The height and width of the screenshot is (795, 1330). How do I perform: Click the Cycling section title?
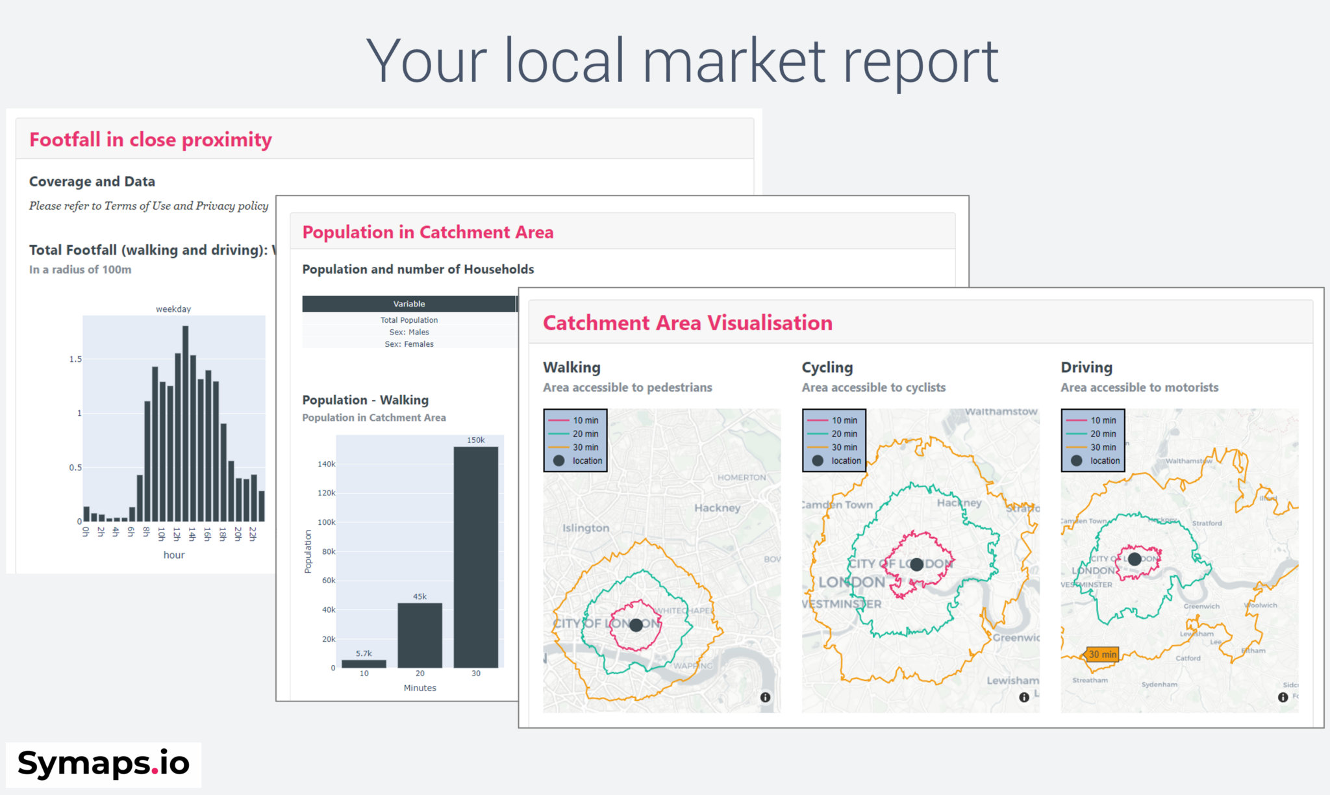[827, 368]
